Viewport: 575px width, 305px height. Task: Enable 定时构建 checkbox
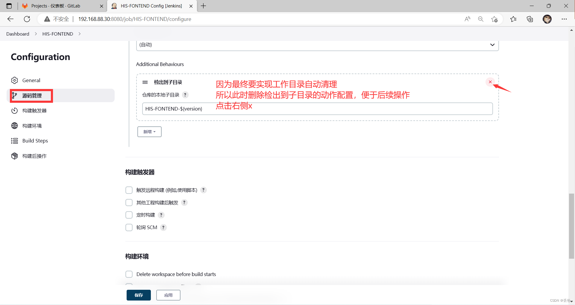(x=129, y=215)
